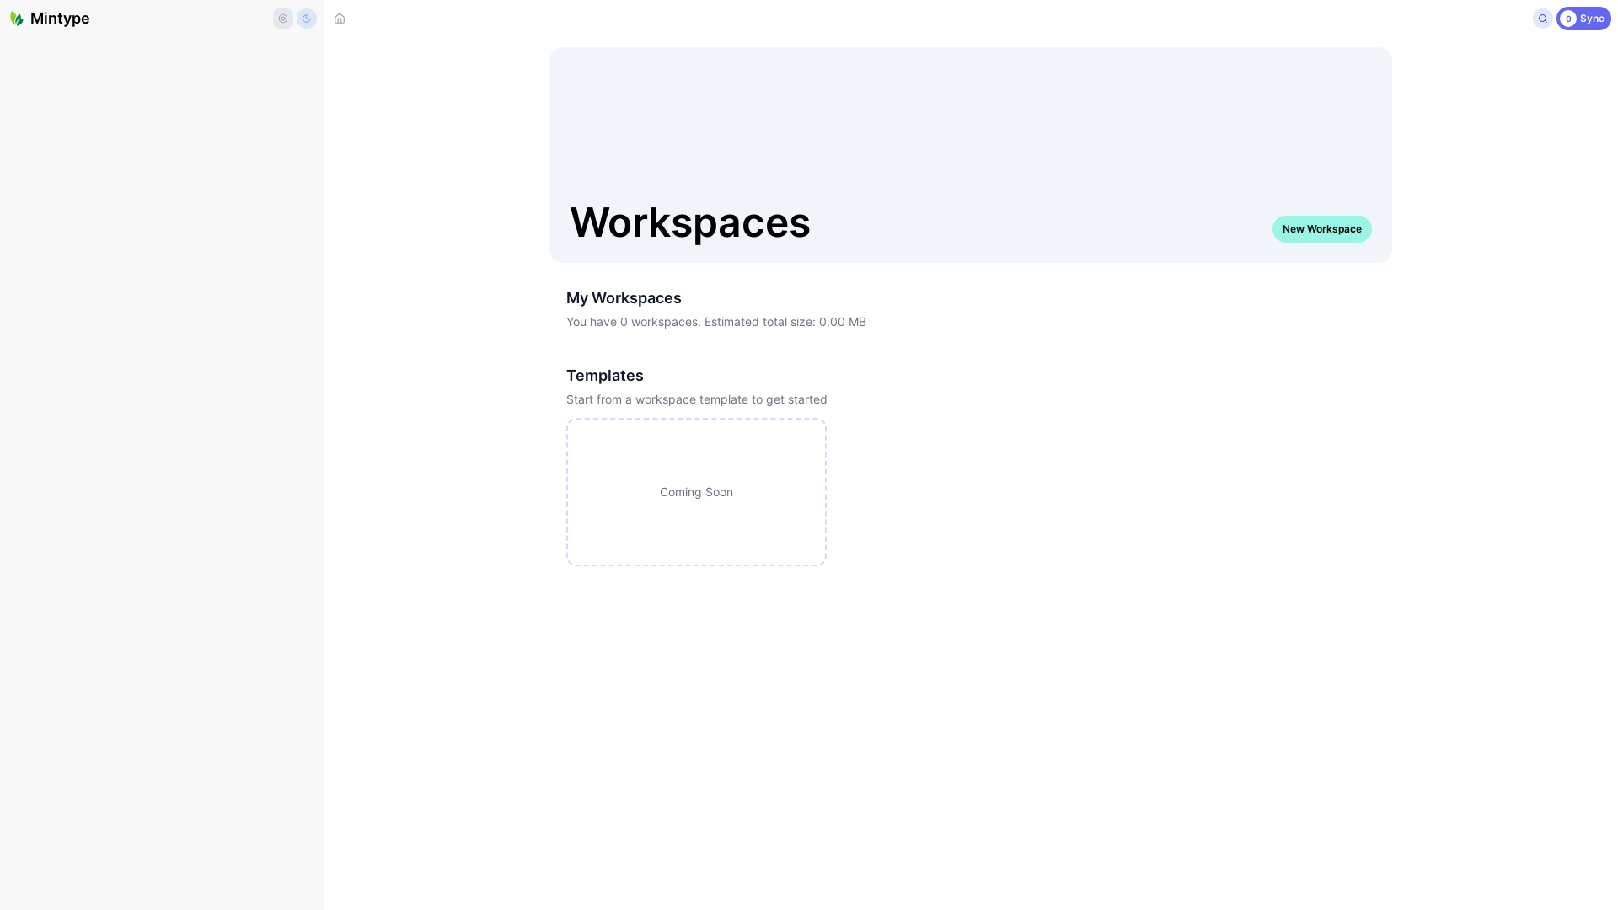The image size is (1618, 910).
Task: Open settings via the gear icon
Action: tap(283, 19)
